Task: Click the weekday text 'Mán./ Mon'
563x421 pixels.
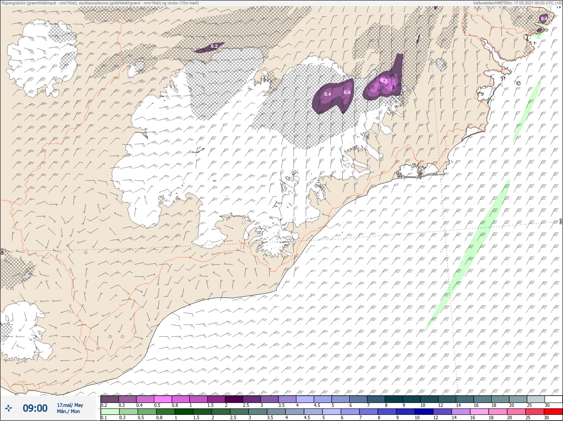Action: [68, 411]
